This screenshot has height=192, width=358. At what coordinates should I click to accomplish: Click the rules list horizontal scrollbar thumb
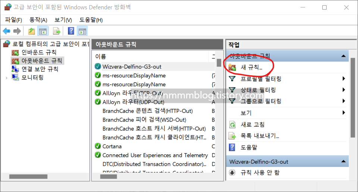(x=109, y=177)
